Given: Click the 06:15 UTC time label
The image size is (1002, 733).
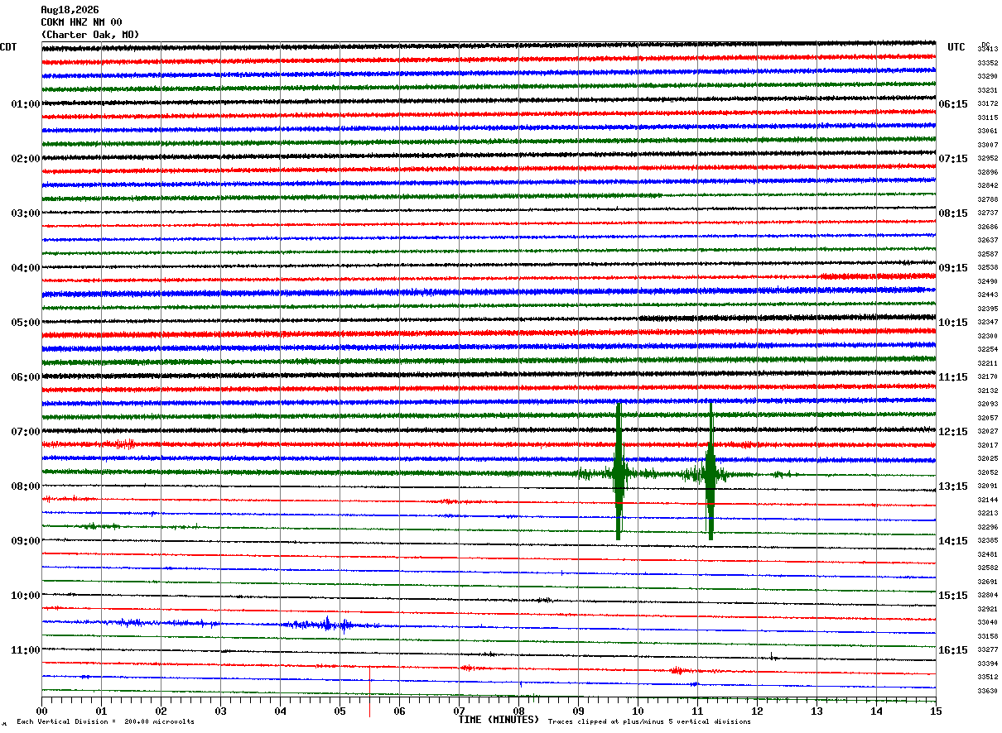Looking at the screenshot, I should pos(953,104).
